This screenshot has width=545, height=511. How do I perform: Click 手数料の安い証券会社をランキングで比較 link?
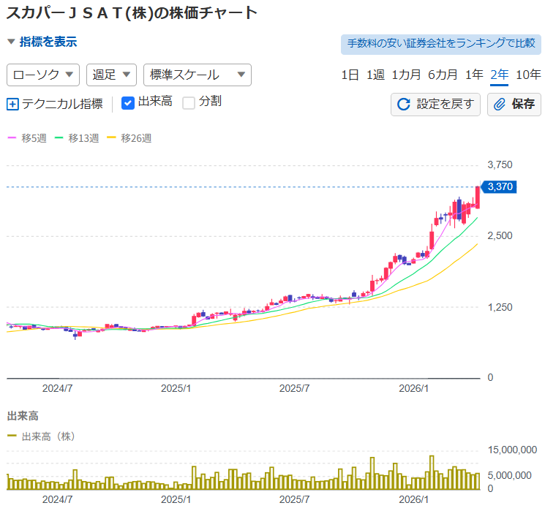[441, 44]
